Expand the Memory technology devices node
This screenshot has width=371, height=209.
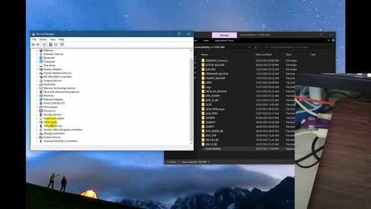[37, 88]
